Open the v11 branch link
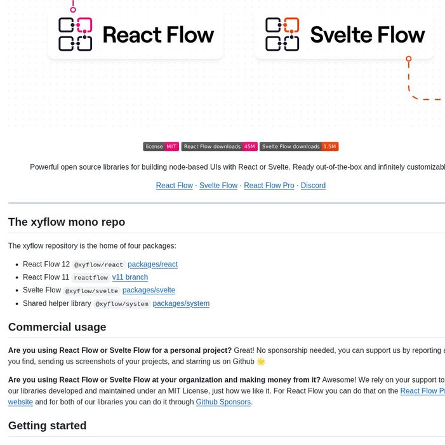 (x=130, y=277)
